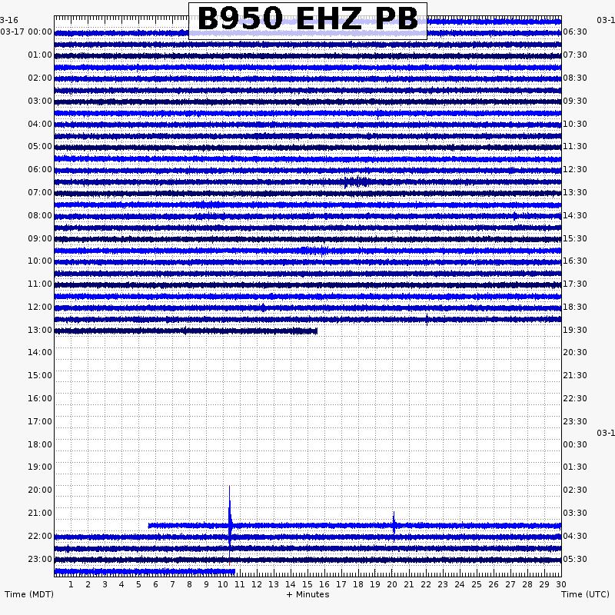Select the 03:00 MDT row label
Screen dimensions: 615x615
(x=40, y=101)
